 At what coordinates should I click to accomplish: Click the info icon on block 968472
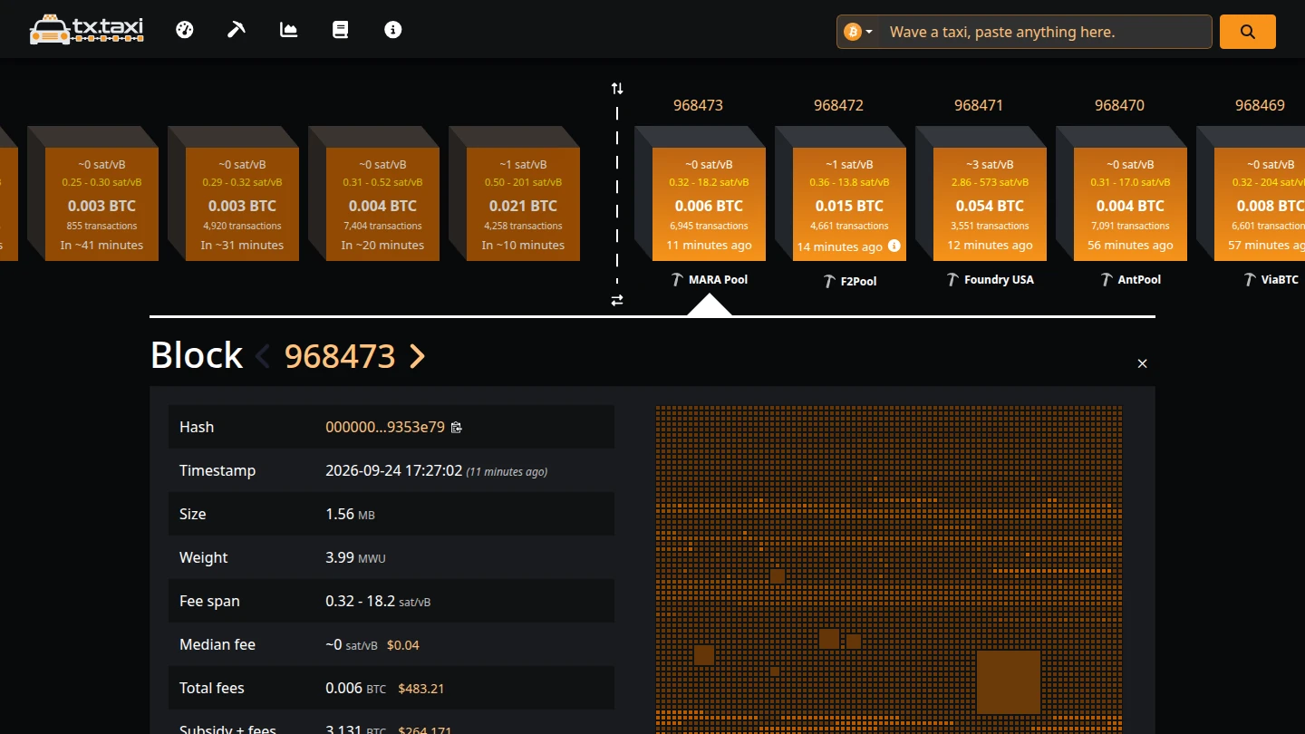[x=894, y=246]
